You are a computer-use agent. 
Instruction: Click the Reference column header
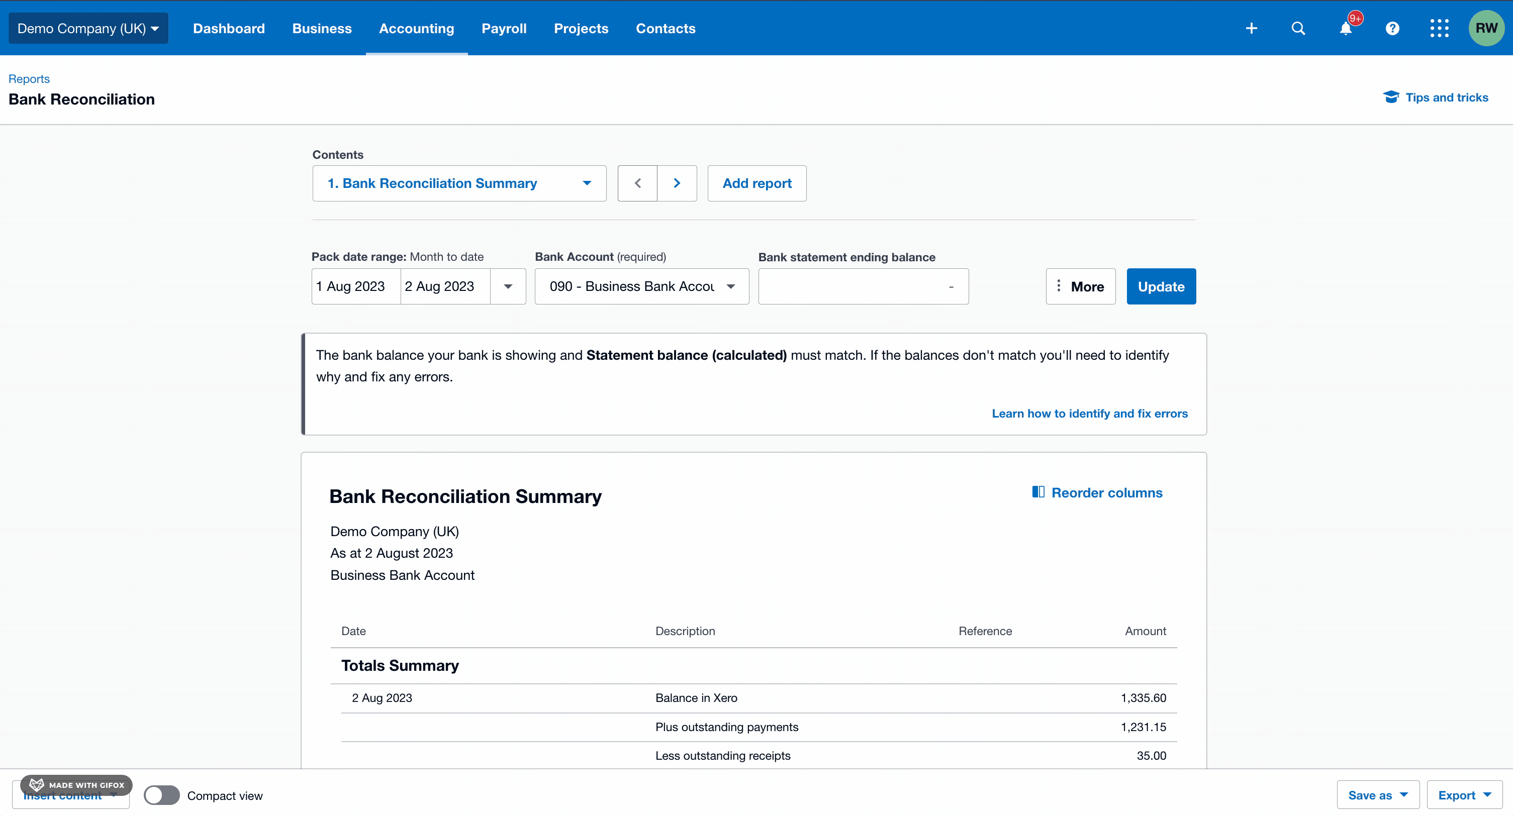click(x=985, y=631)
